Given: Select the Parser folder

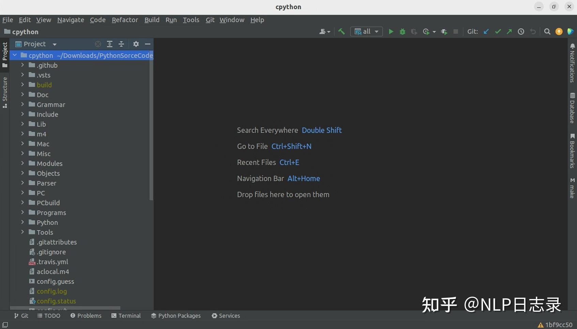Looking at the screenshot, I should point(46,183).
